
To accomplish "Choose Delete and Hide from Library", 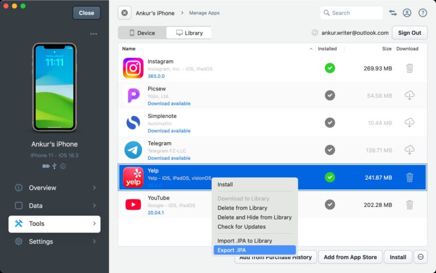I will pos(254,217).
